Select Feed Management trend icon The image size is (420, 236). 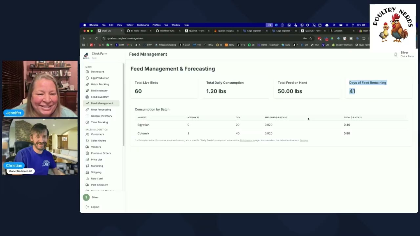pos(87,103)
